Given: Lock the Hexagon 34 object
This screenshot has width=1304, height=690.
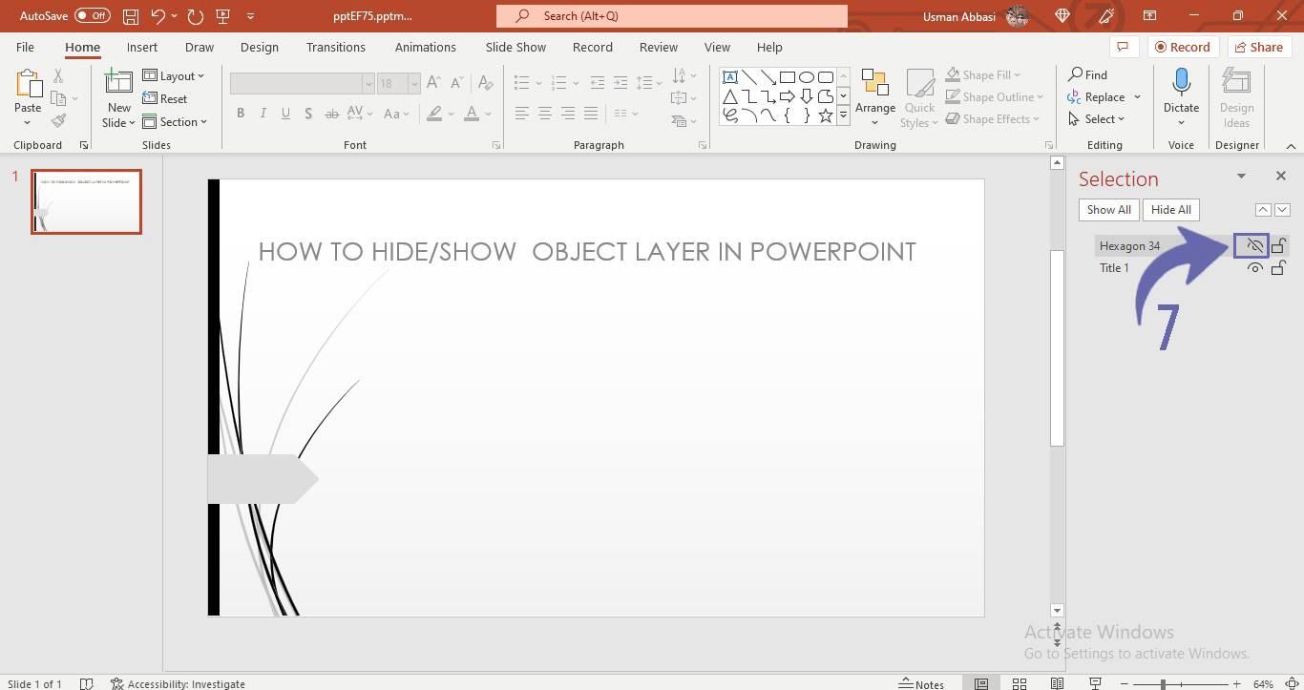Looking at the screenshot, I should point(1279,246).
